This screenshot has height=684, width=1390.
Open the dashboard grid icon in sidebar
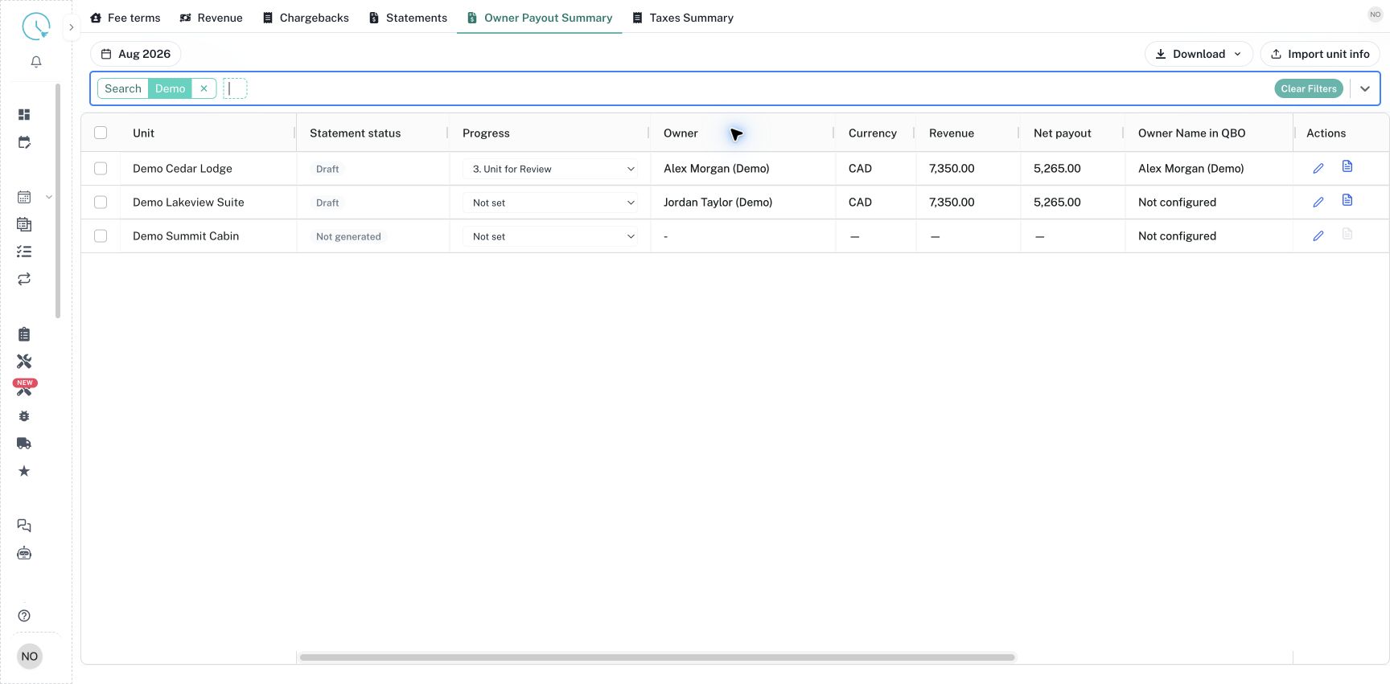pyautogui.click(x=24, y=115)
